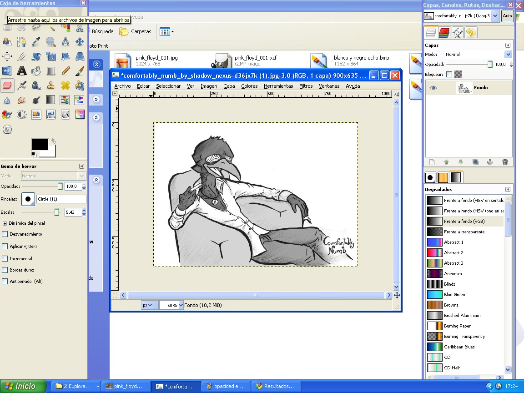Open the Goma de borrar panel menu arrow
This screenshot has height=393, width=524.
(81, 166)
